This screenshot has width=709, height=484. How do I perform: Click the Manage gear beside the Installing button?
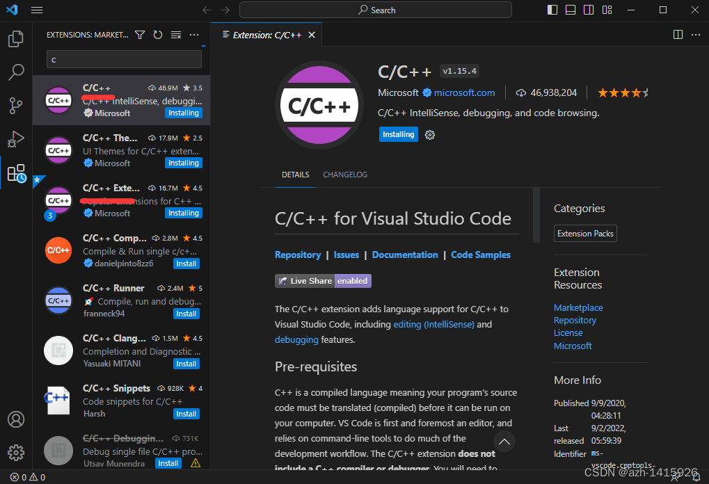[x=429, y=134]
